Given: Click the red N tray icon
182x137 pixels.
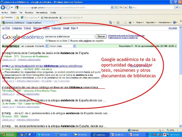Looking at the screenshot, I should click(165, 135).
